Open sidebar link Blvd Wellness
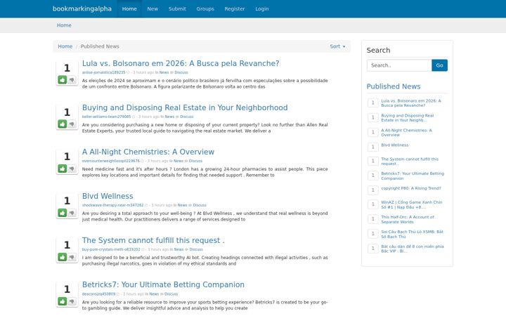The height and width of the screenshot is (316, 506). click(x=395, y=145)
